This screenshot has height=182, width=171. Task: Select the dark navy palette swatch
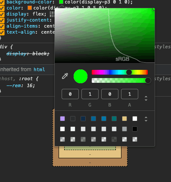coord(83,119)
